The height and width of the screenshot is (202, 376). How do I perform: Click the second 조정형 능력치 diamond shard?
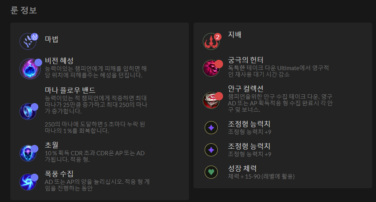(x=211, y=150)
